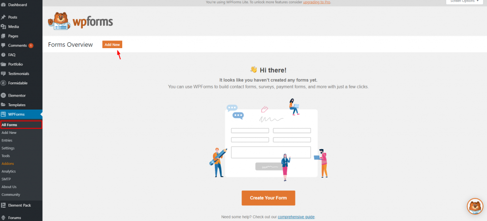
Task: Click the Create Your Form button
Action: click(268, 198)
